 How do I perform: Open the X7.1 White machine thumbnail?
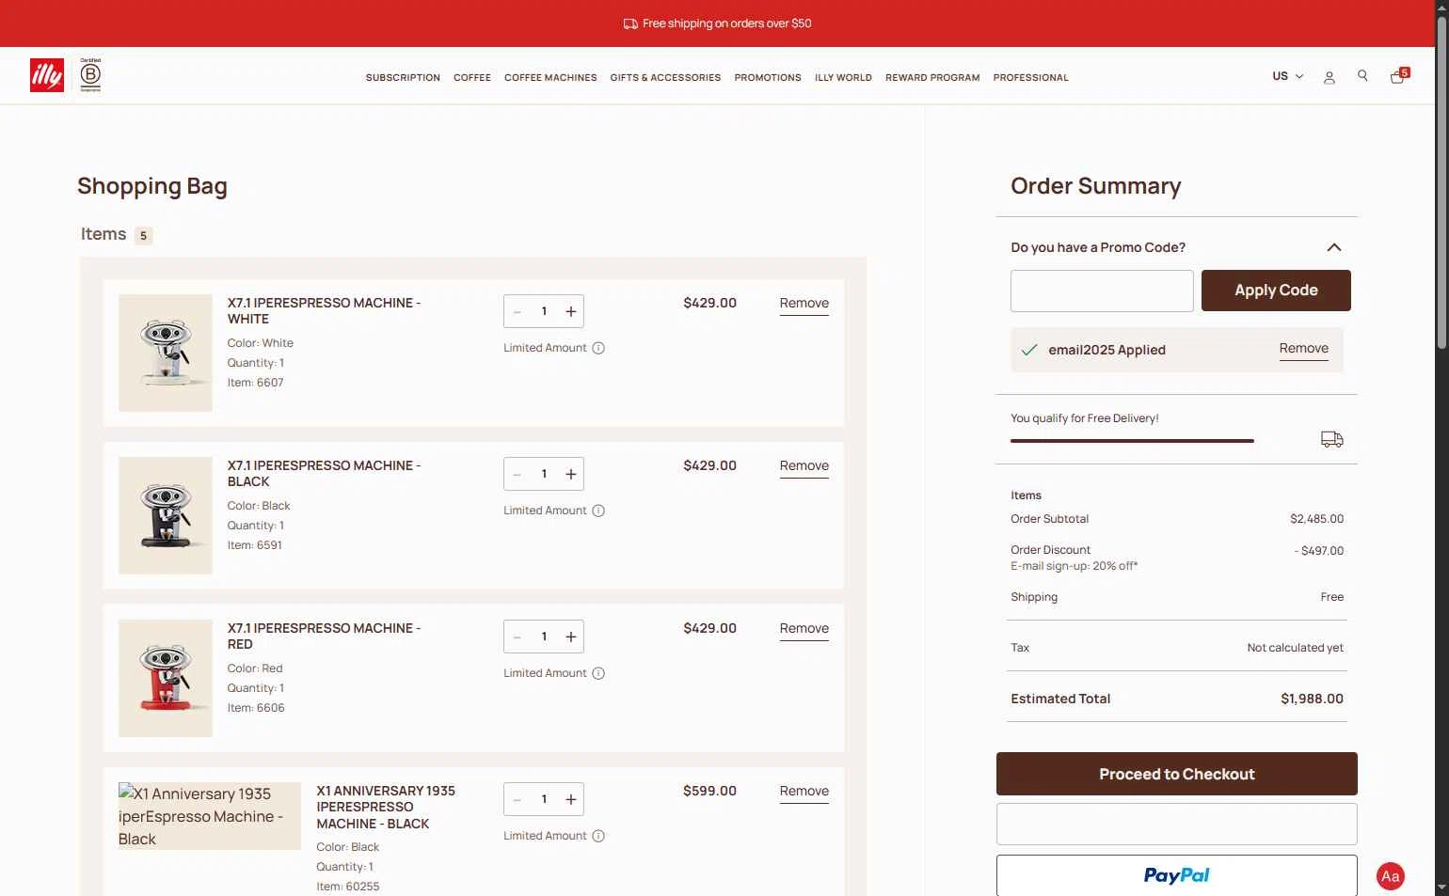(x=166, y=353)
